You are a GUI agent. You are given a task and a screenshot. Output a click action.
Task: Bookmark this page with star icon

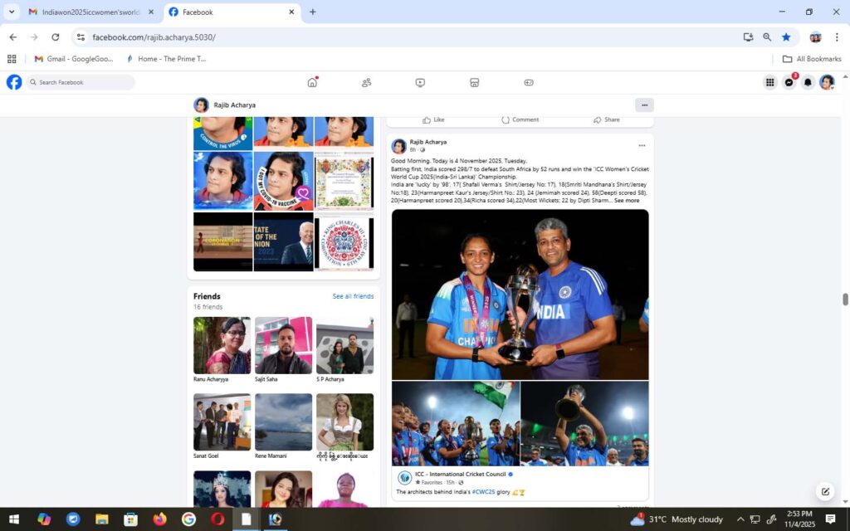coord(785,37)
